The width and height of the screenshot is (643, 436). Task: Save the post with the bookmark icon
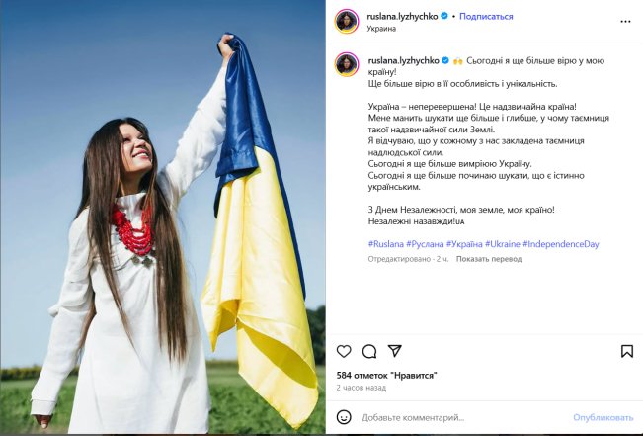tap(627, 351)
